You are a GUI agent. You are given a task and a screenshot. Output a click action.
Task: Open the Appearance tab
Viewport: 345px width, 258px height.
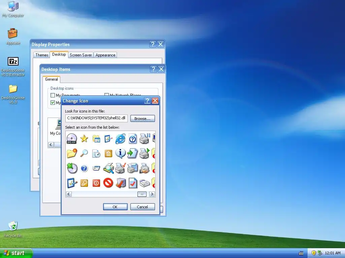coord(105,55)
